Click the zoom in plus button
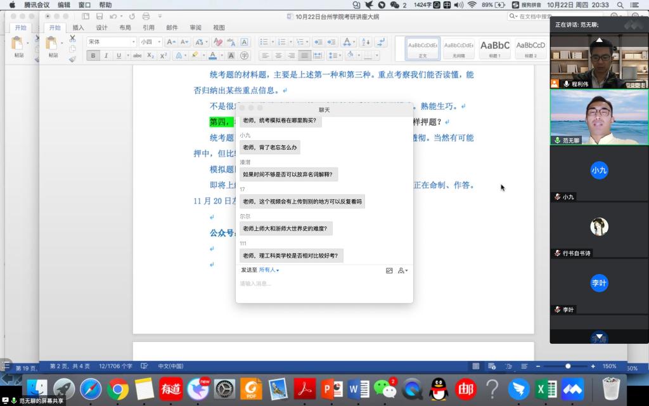This screenshot has height=406, width=649. (593, 366)
